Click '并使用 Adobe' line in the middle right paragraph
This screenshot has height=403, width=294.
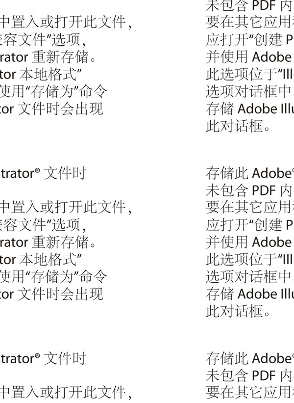pos(250,242)
